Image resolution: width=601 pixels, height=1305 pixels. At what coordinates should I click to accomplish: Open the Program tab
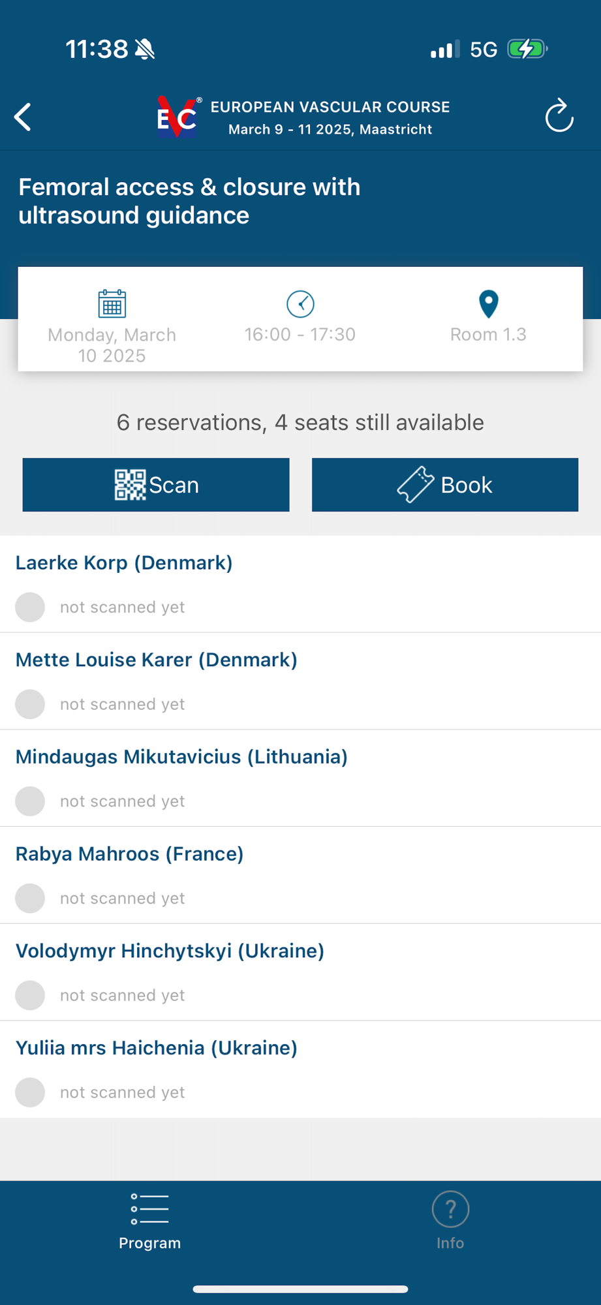click(149, 1219)
